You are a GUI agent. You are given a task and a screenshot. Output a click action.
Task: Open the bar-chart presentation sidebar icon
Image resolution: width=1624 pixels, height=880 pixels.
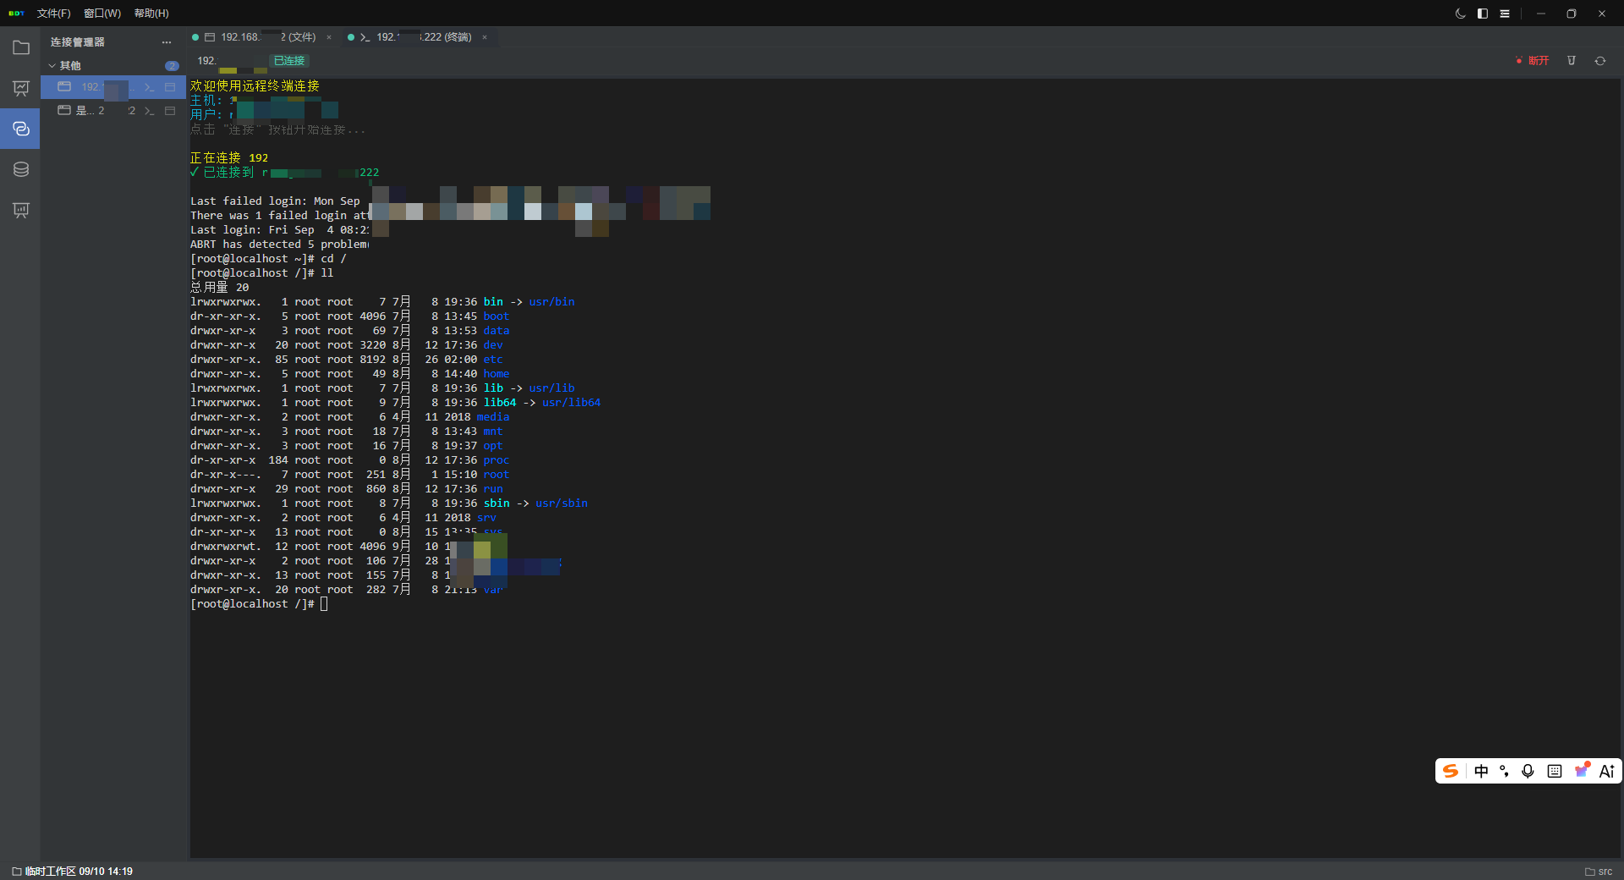(21, 210)
